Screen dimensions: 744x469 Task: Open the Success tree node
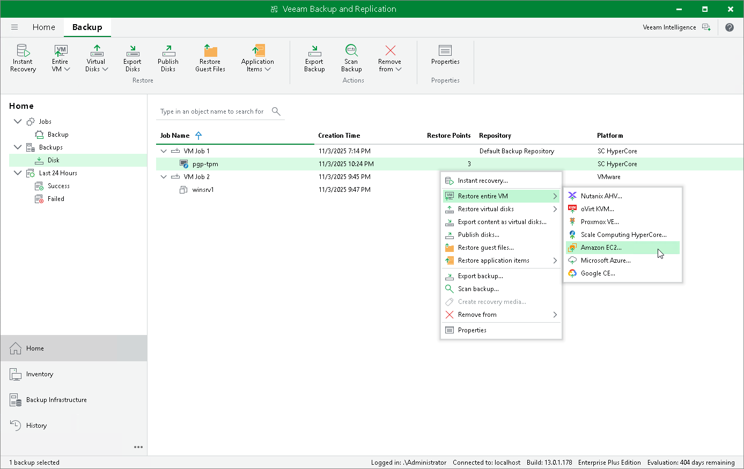pos(53,186)
